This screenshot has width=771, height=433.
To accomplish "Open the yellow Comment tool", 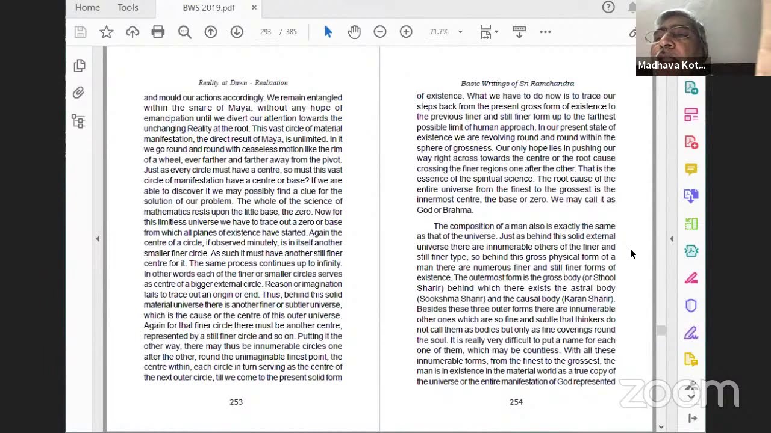I will point(691,169).
